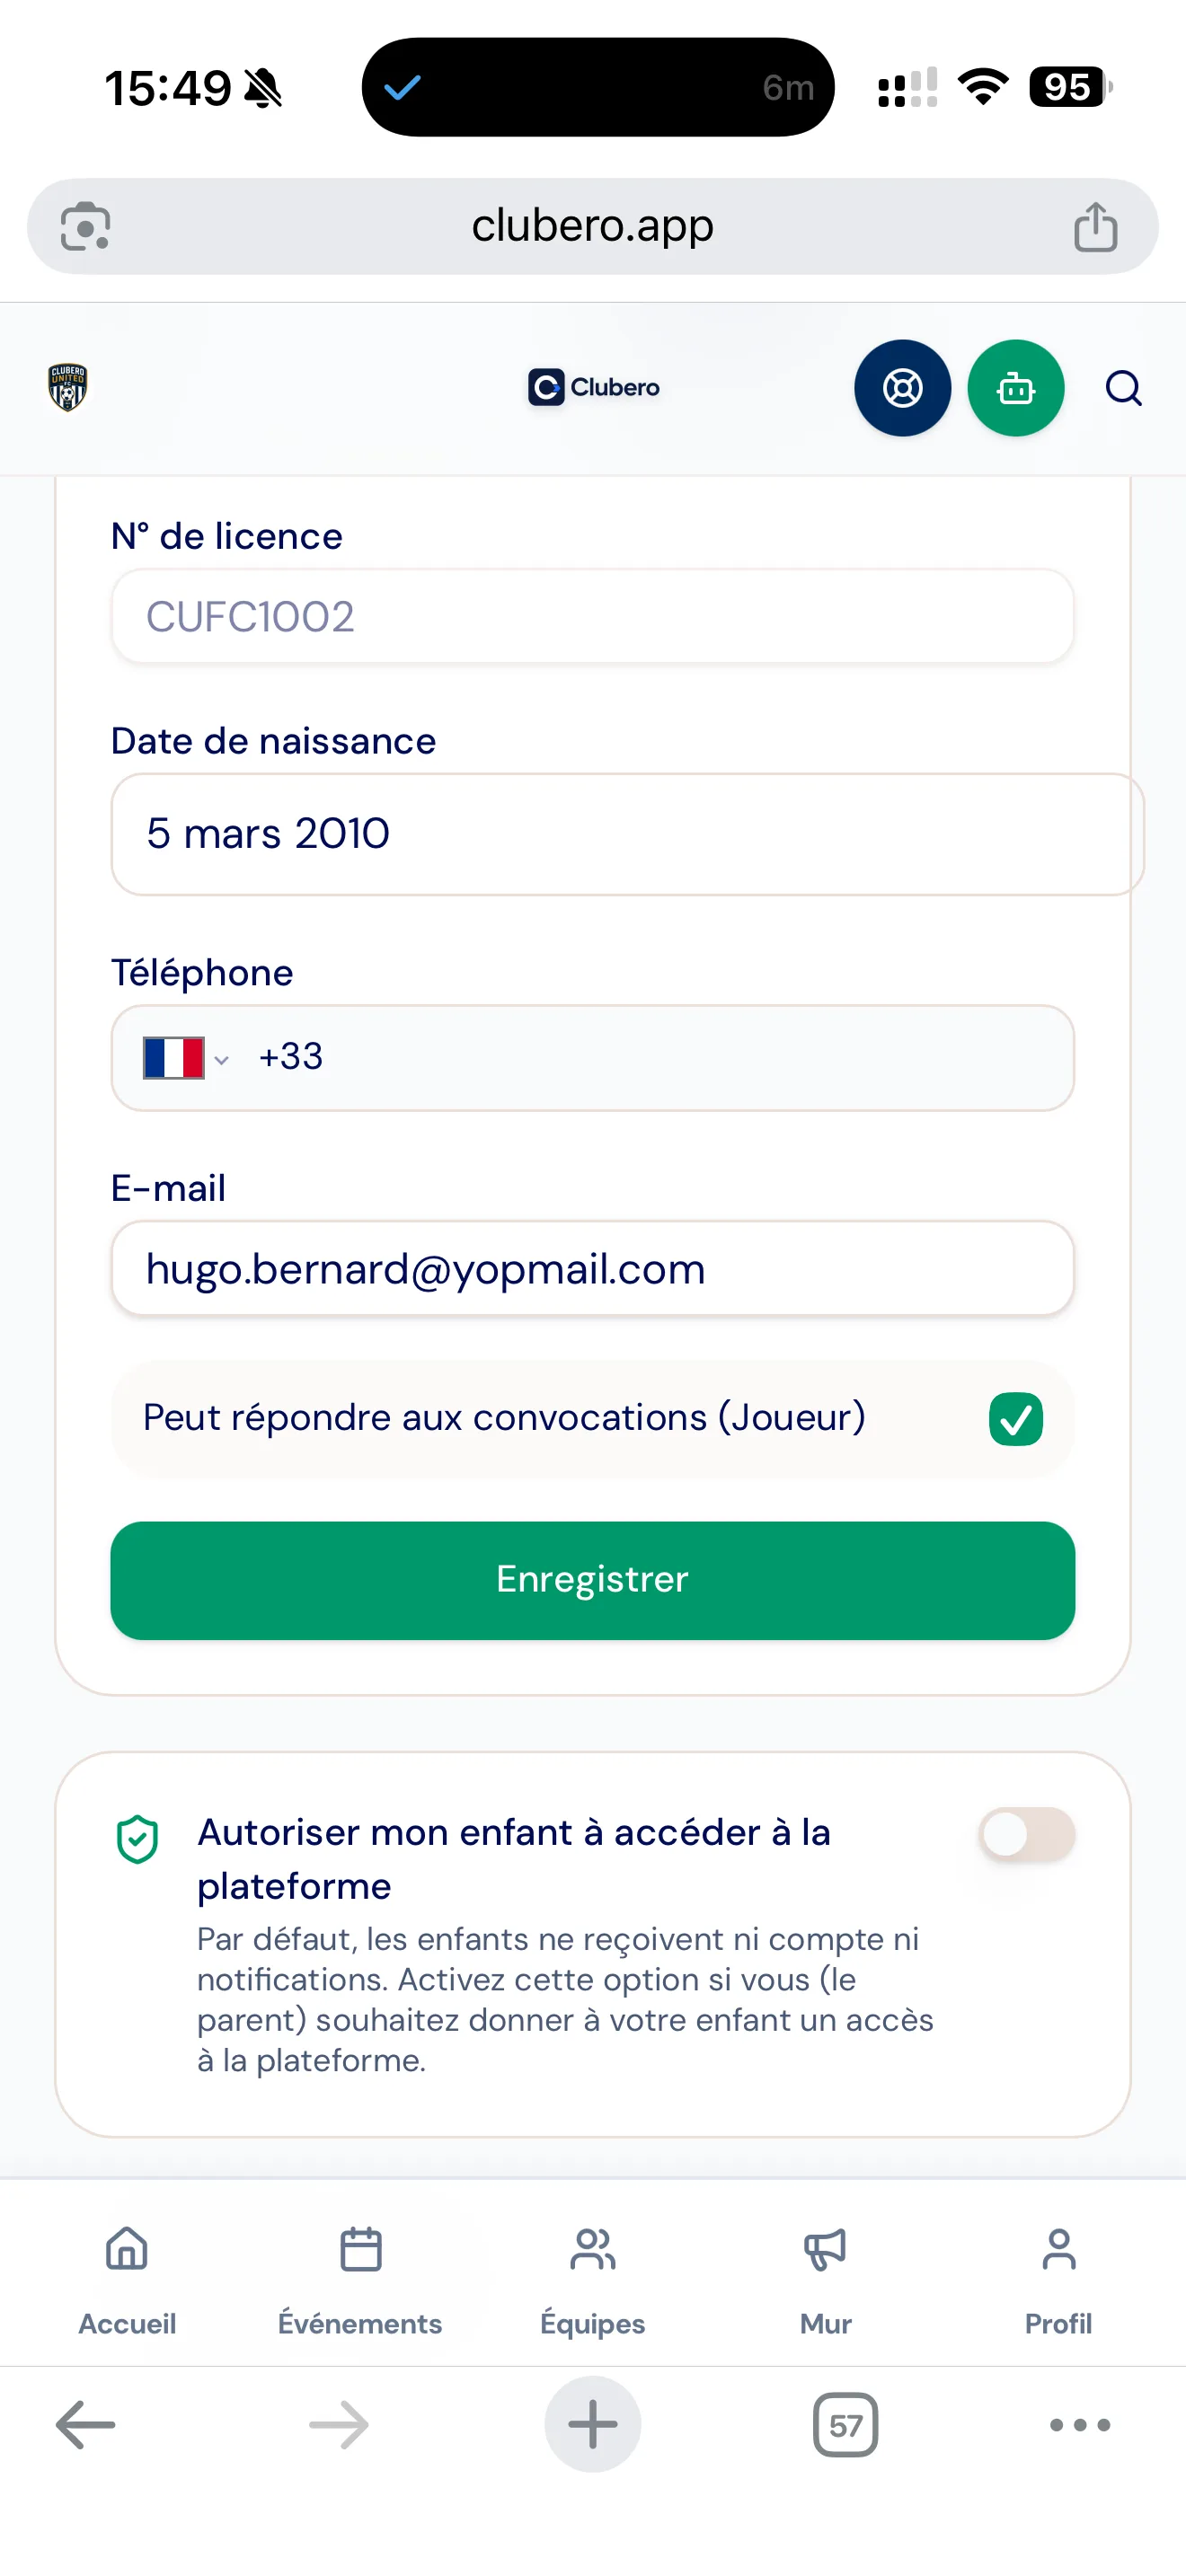Open the Date de naissance picker

pyautogui.click(x=627, y=834)
